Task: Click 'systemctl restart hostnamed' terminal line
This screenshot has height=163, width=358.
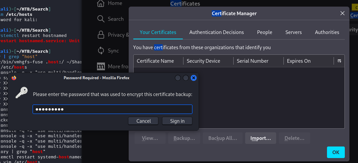Action: pos(33,35)
